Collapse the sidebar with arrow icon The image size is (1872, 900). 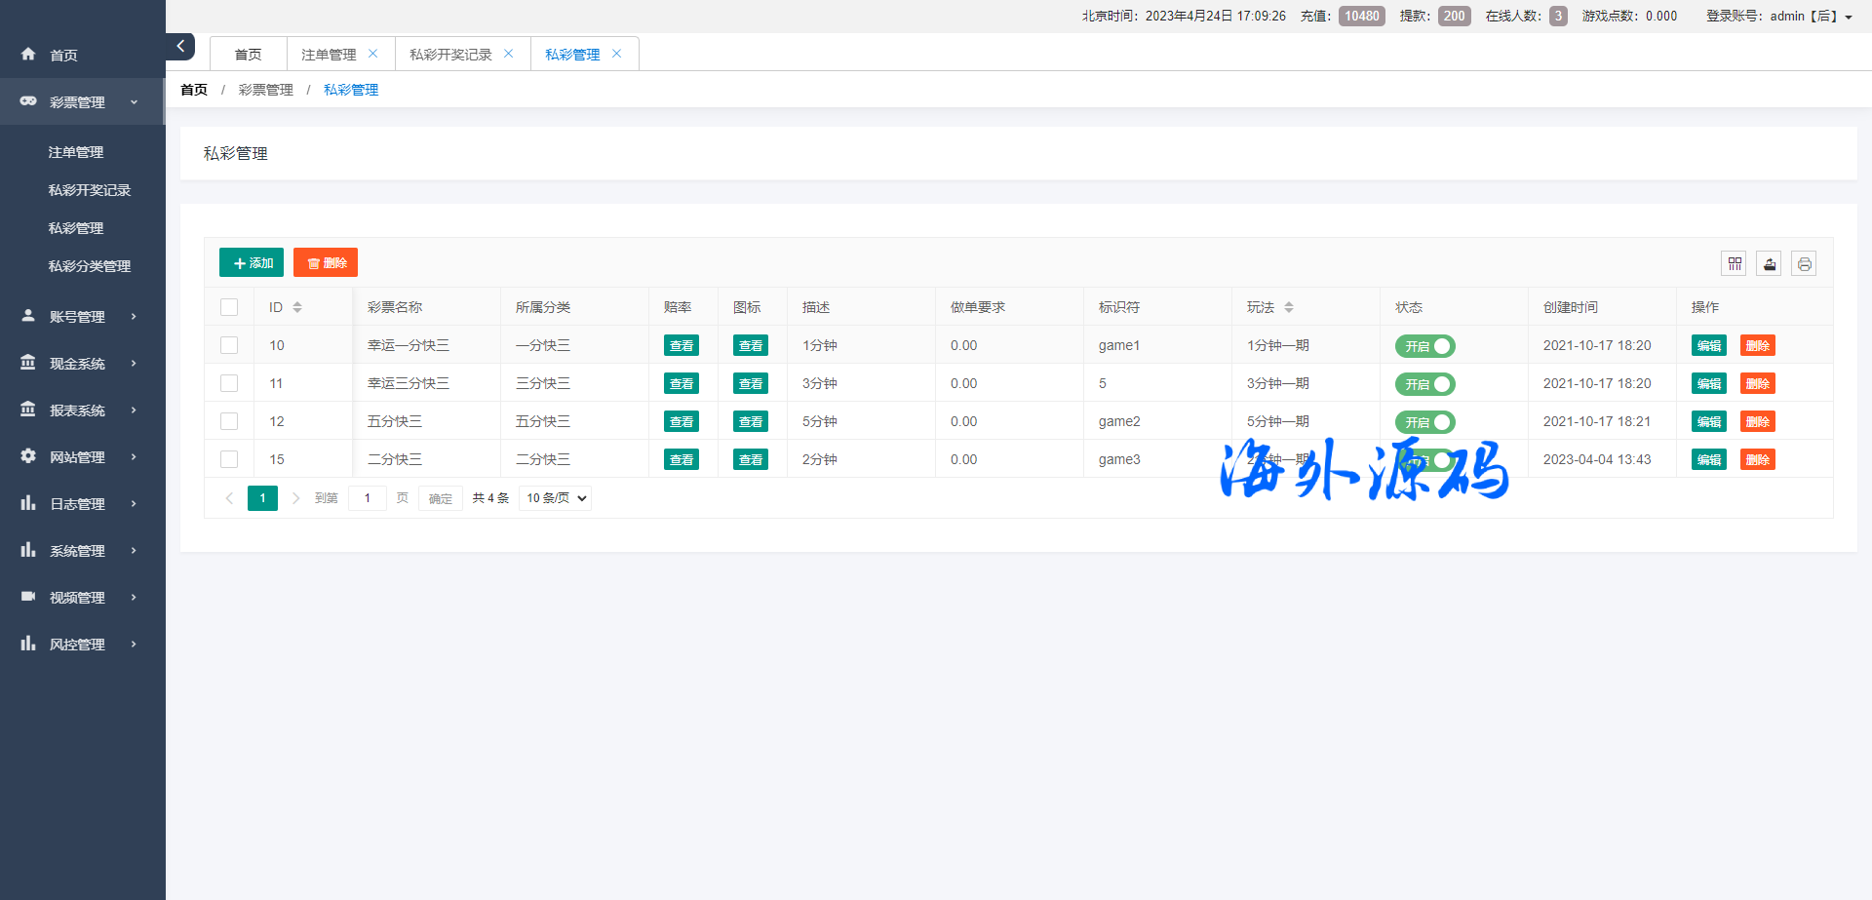click(x=180, y=46)
